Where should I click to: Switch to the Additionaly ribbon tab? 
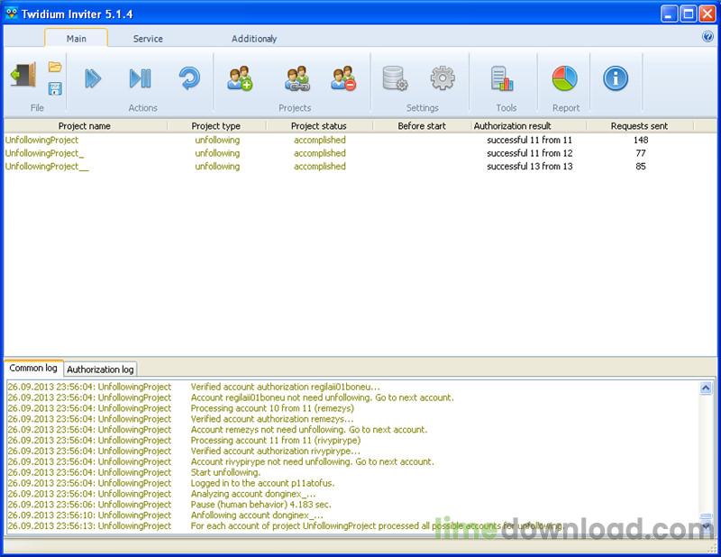coord(254,39)
